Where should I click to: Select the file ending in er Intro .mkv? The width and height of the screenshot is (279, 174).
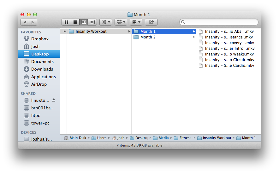[x=229, y=49]
